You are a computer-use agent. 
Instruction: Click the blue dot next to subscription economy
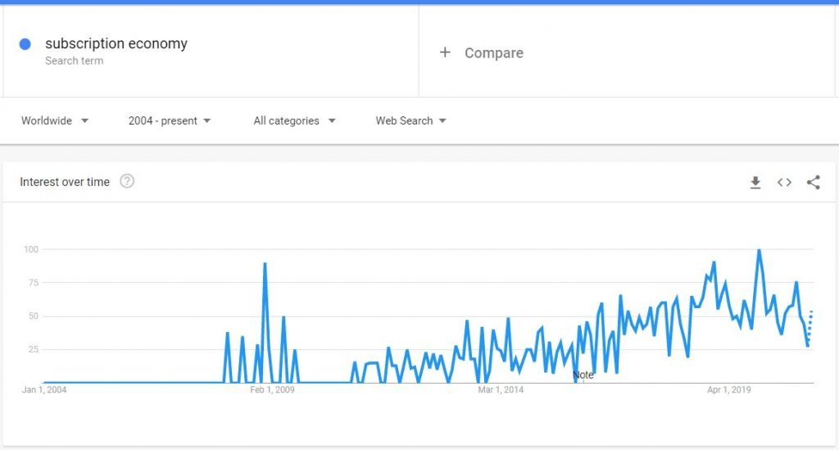(25, 44)
